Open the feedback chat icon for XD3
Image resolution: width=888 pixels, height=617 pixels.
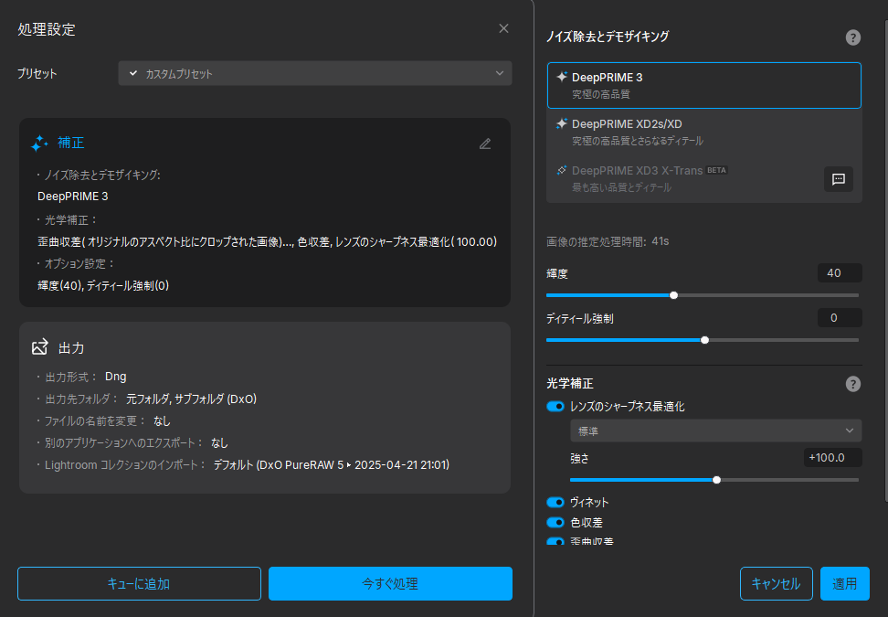pos(838,179)
